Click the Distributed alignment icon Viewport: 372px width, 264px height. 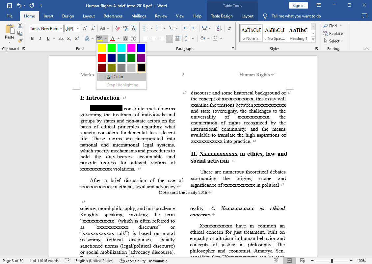177,39
